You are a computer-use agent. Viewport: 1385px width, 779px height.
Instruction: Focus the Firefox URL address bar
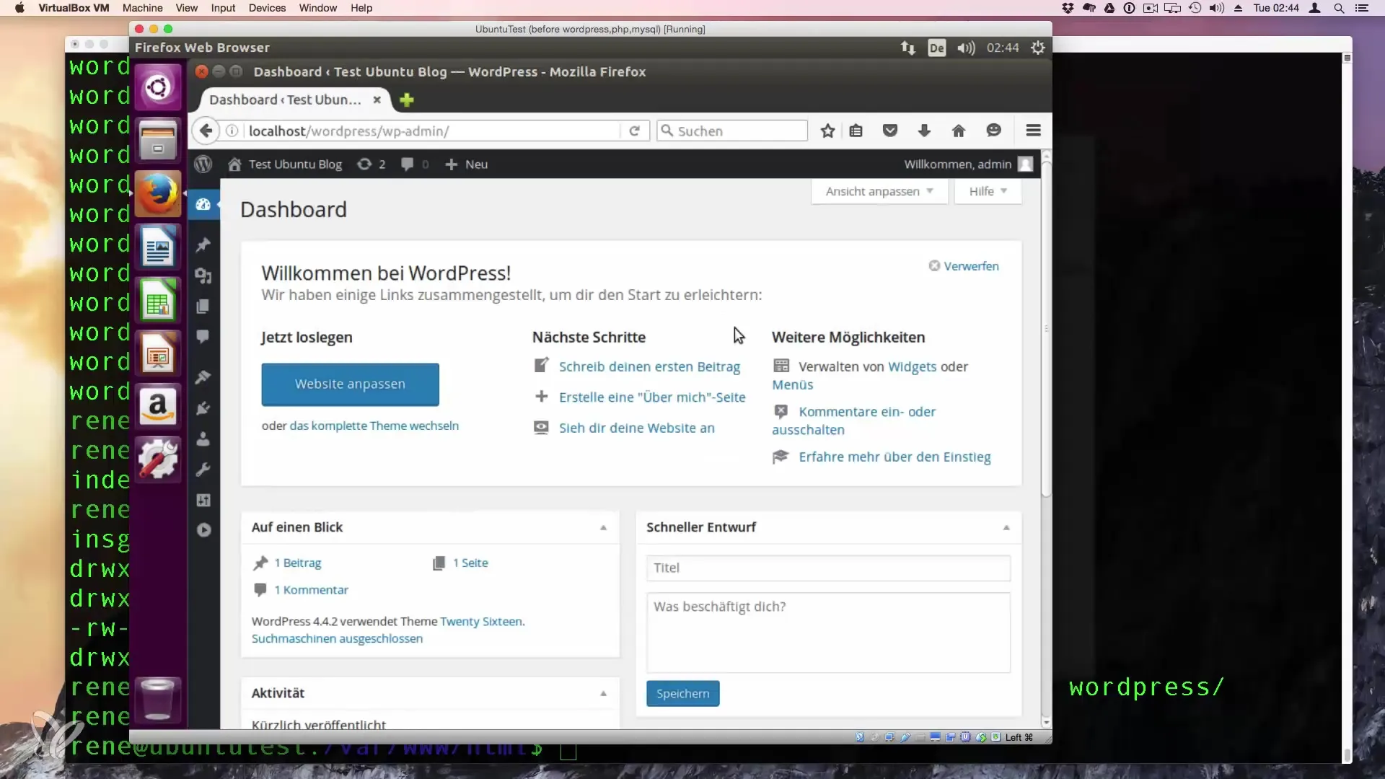[x=431, y=131]
